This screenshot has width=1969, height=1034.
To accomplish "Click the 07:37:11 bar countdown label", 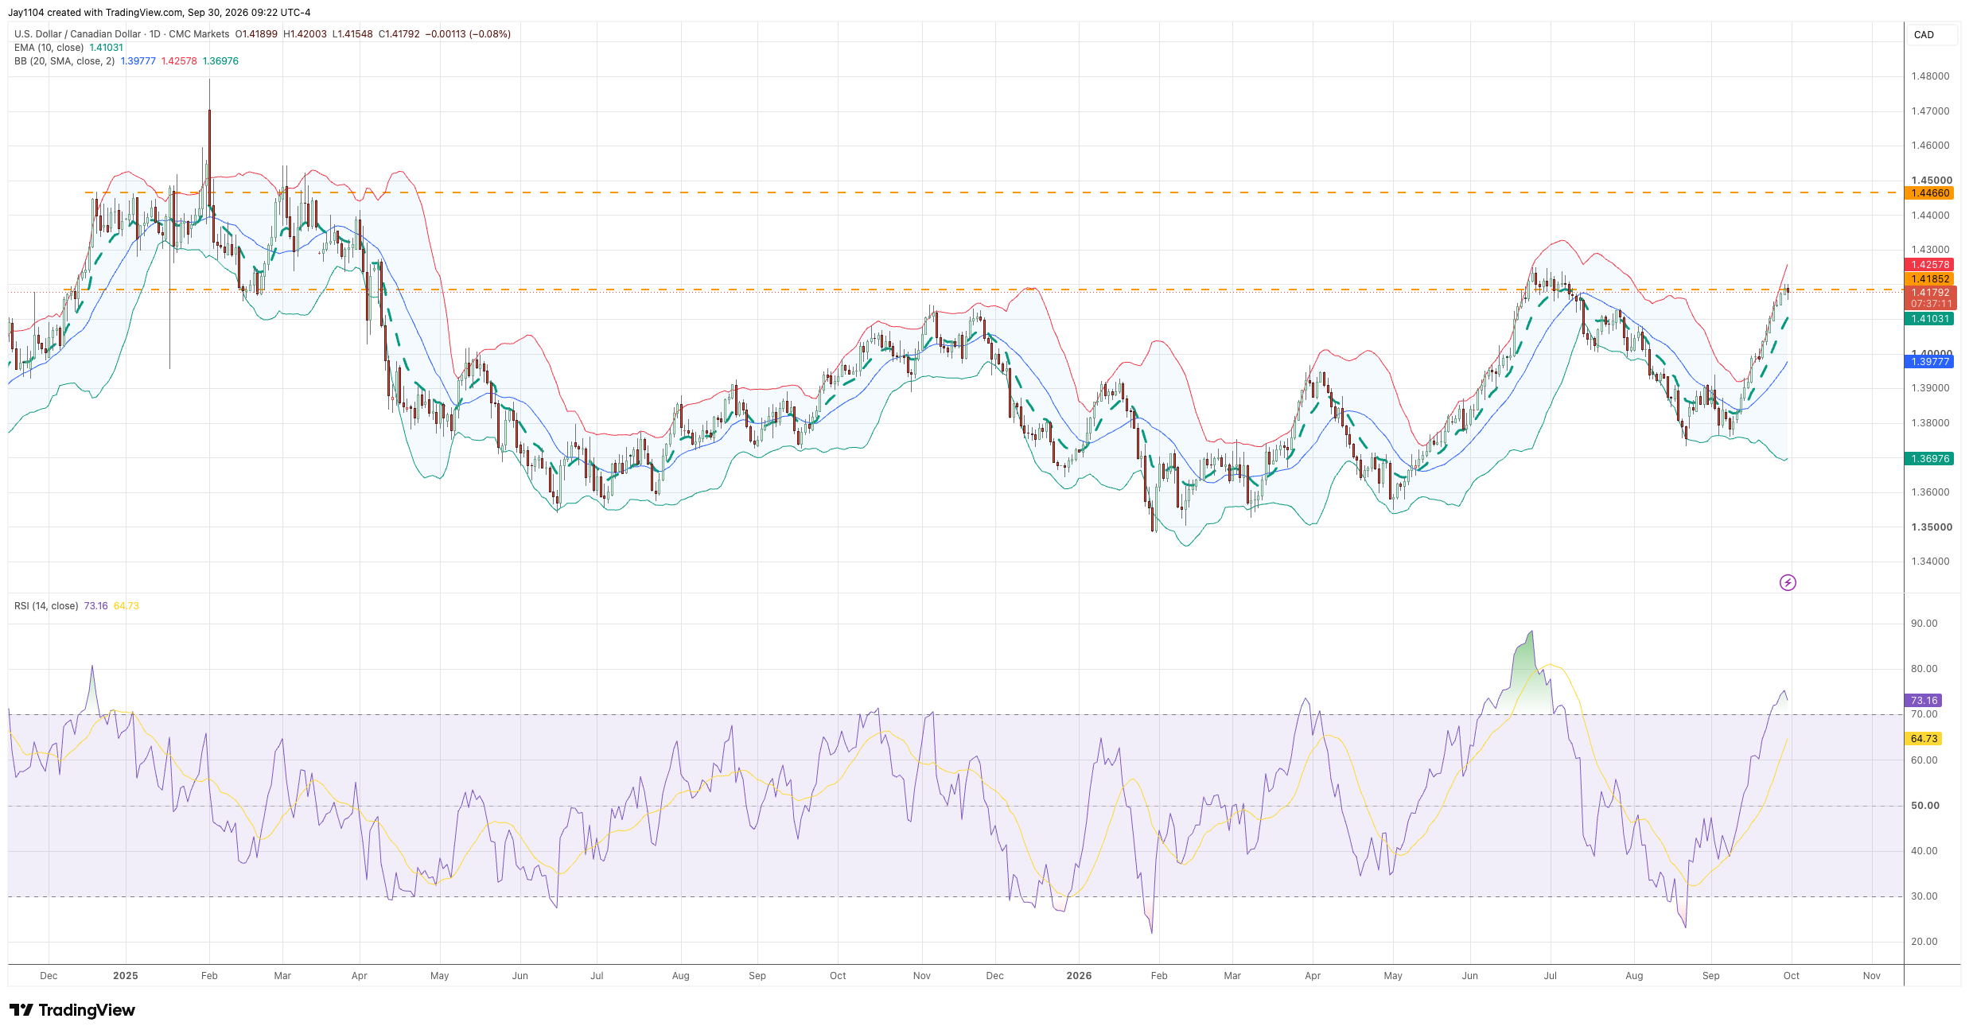I will point(1930,304).
